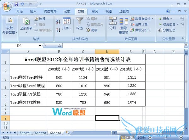This screenshot has width=189, height=140.
Task: Open Customize Quick Access Toolbar dropdown
Action: coord(41,4)
